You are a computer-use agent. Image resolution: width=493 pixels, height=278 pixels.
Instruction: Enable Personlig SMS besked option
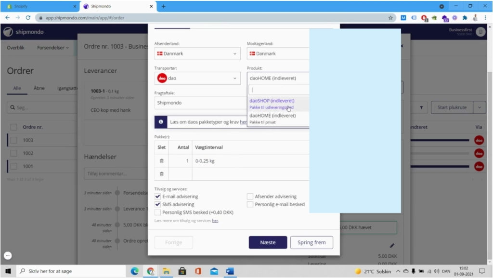point(157,212)
